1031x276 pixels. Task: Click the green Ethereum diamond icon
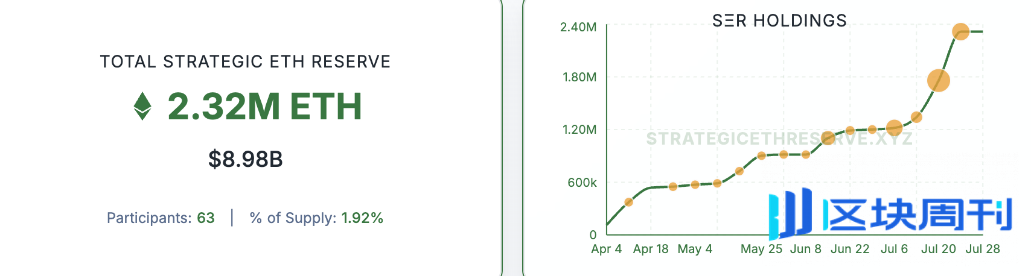point(142,106)
